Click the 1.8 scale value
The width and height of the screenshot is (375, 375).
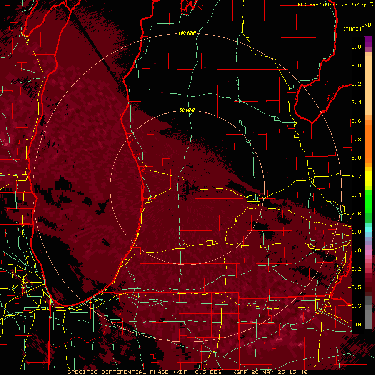click(x=356, y=232)
